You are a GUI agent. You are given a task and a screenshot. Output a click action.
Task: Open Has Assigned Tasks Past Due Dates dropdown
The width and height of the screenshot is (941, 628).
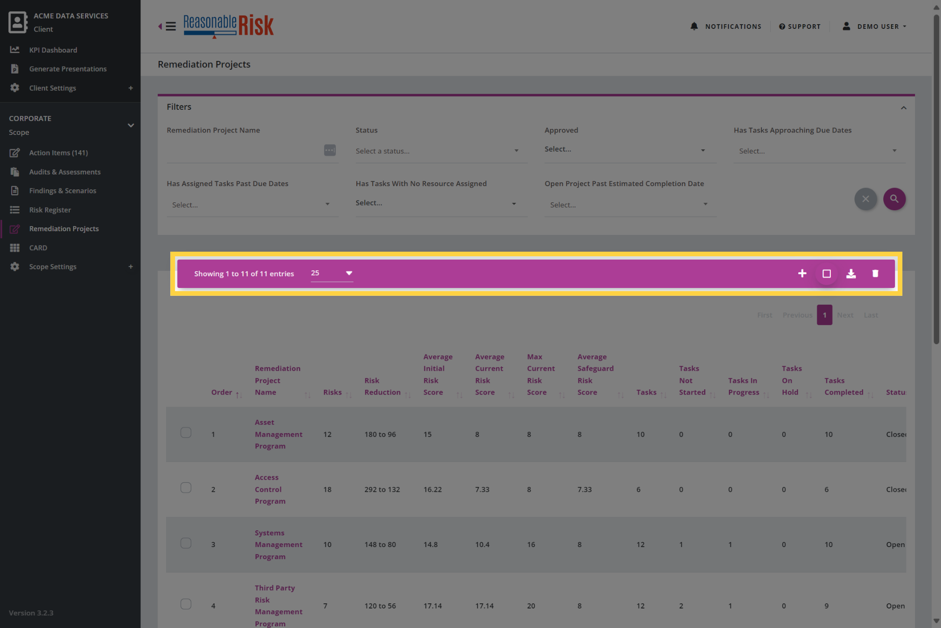[252, 205]
